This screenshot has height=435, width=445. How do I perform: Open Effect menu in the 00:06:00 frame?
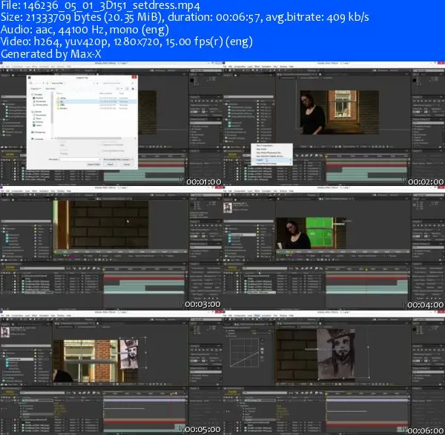pyautogui.click(x=257, y=316)
